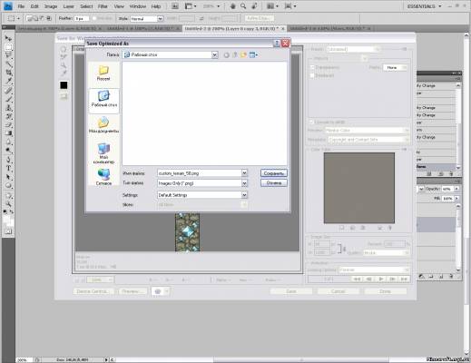This screenshot has width=471, height=363.
Task: Expand the file type dropdown
Action: click(x=244, y=183)
